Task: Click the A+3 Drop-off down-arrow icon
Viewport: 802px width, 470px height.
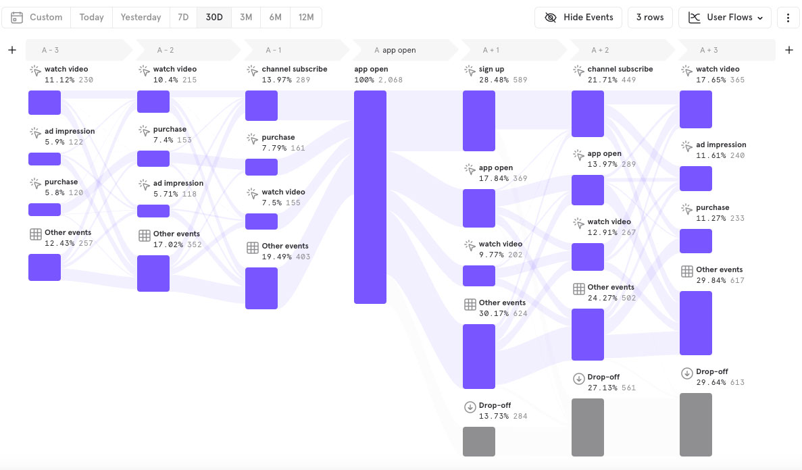Action: pos(687,373)
